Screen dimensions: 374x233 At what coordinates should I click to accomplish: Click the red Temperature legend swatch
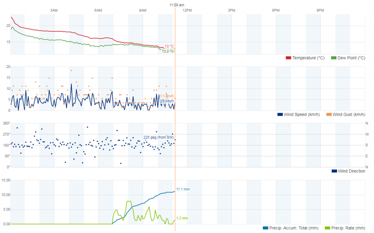click(288, 58)
